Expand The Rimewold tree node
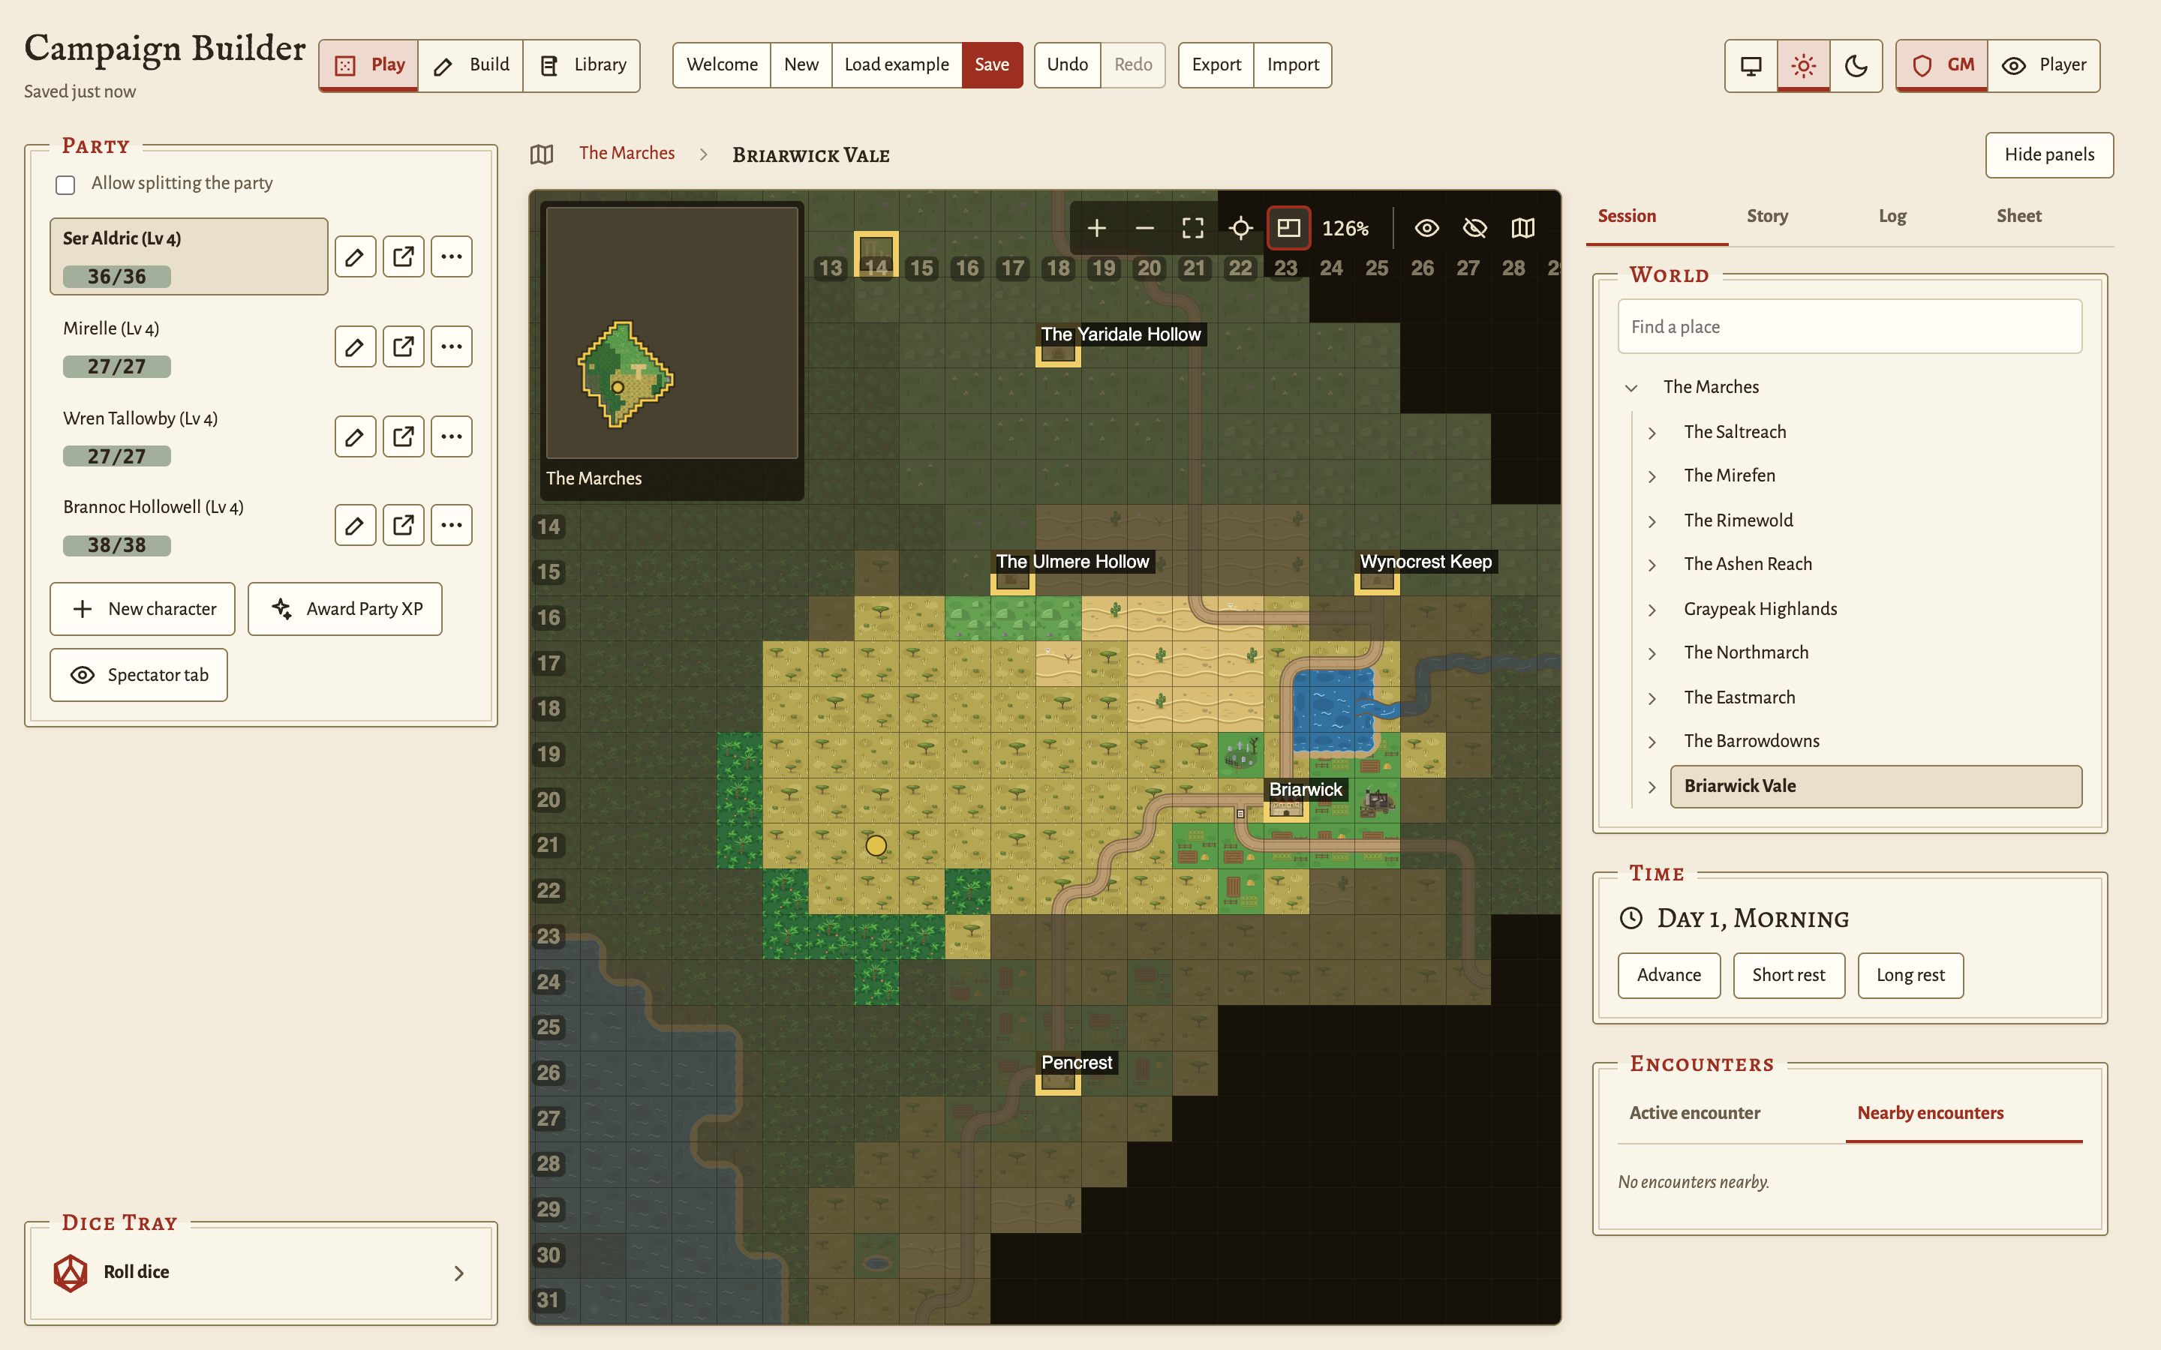 point(1652,521)
